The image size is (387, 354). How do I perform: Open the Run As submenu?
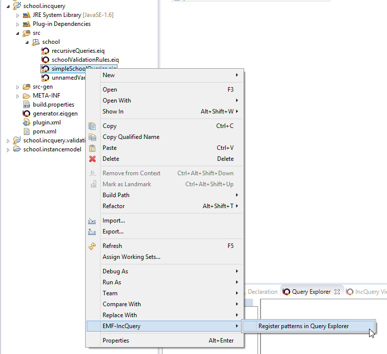coord(165,282)
